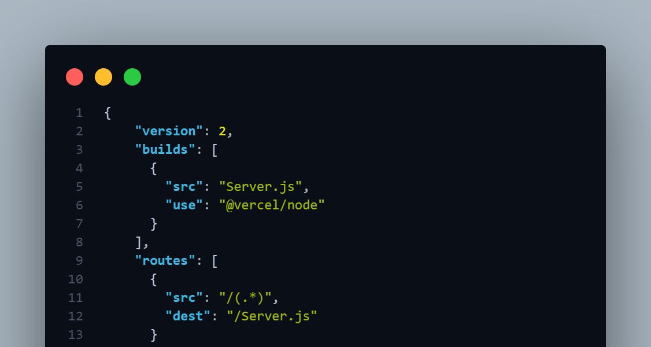Screen dimensions: 651x347
Task: Click the "routes" key text
Action: coord(165,261)
